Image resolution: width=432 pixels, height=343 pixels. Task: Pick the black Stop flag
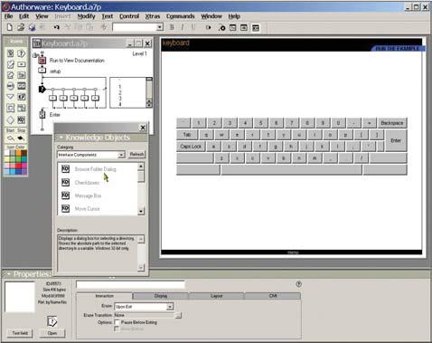click(x=21, y=138)
